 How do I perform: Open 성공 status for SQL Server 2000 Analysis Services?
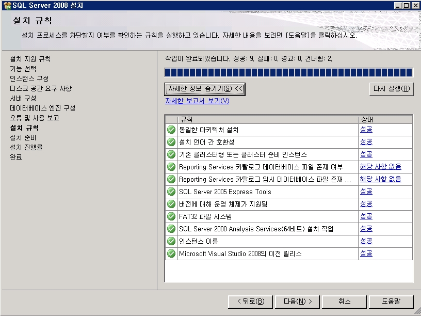tap(366, 229)
